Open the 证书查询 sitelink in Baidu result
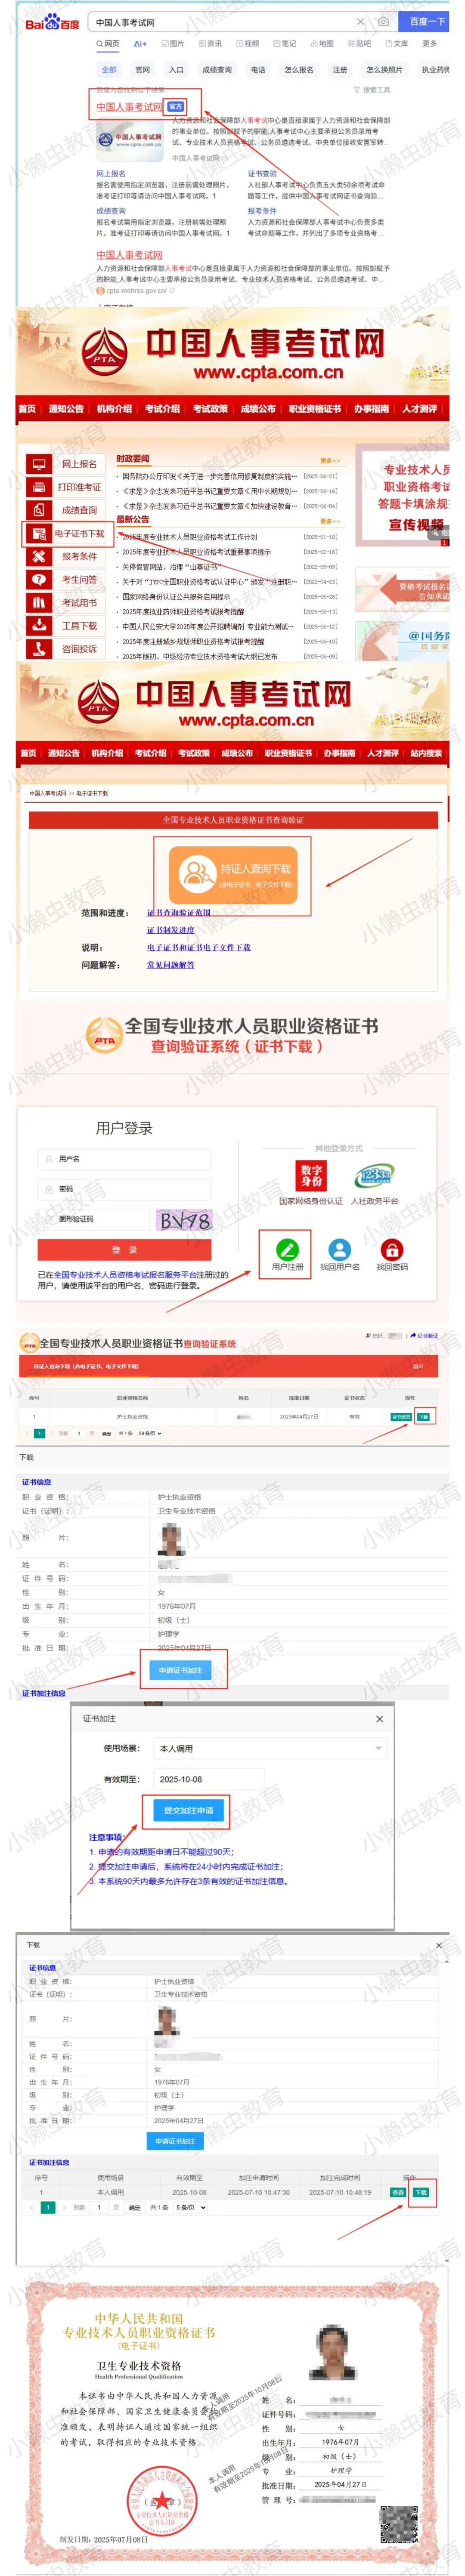Screen dimensions: 465x2576 (x=262, y=173)
